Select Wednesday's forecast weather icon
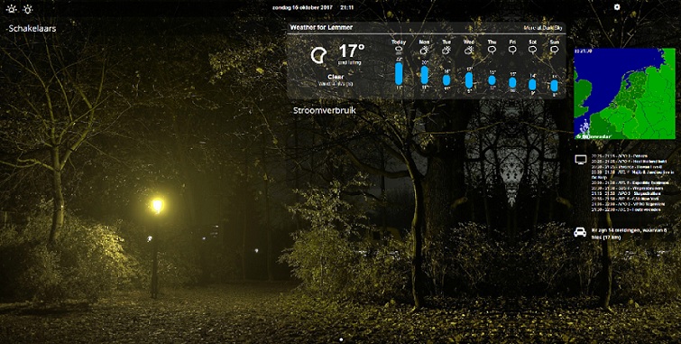 469,51
